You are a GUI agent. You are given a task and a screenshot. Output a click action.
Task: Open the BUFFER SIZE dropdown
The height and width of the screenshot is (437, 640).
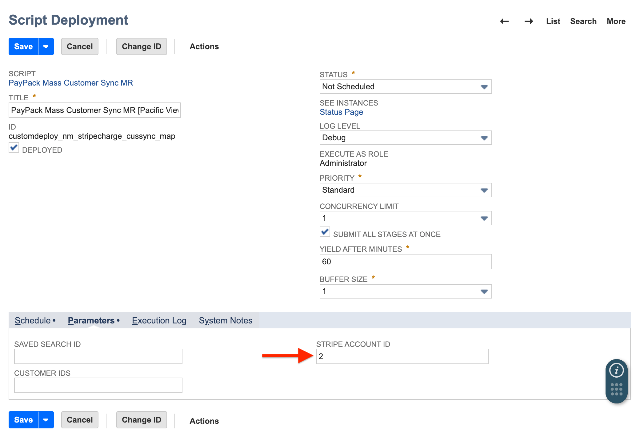(x=484, y=291)
